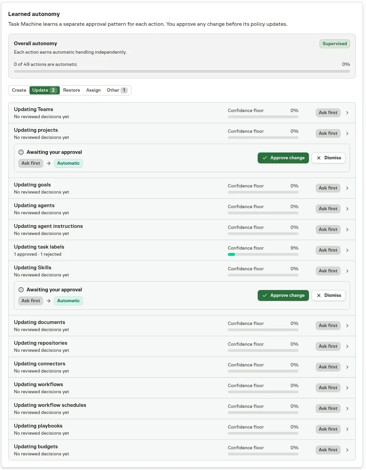Click the 'Learned autonomy' heading
Viewport: 366px width, 470px height.
pos(34,14)
